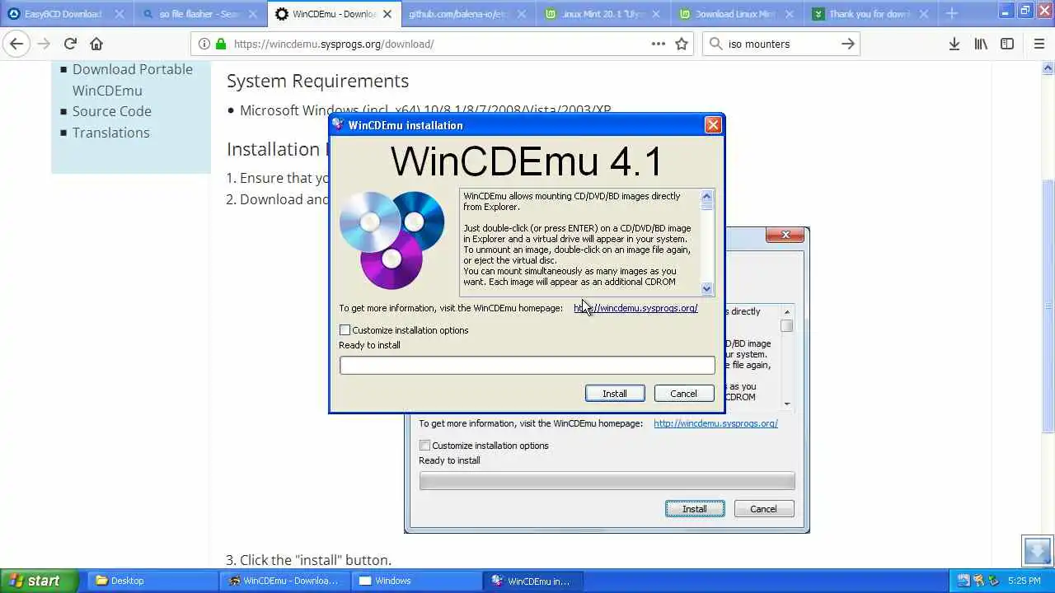The height and width of the screenshot is (593, 1055).
Task: Click Cancel in the WinCDEmu installation dialog
Action: tap(683, 394)
